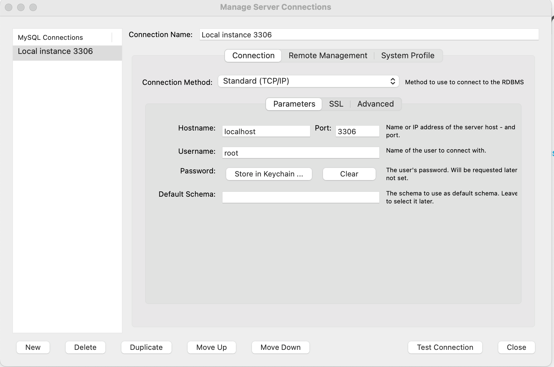Focus the Hostname input field
Image resolution: width=554 pixels, height=367 pixels.
[x=266, y=131]
